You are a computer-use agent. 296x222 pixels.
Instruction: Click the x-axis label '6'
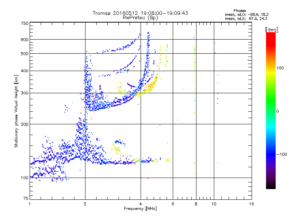tap(173, 204)
